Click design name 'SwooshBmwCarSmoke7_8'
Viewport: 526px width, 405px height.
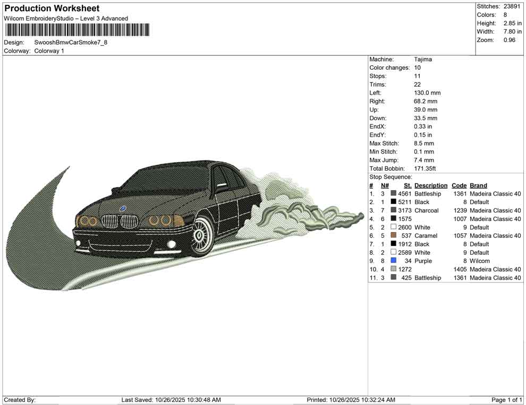(71, 43)
